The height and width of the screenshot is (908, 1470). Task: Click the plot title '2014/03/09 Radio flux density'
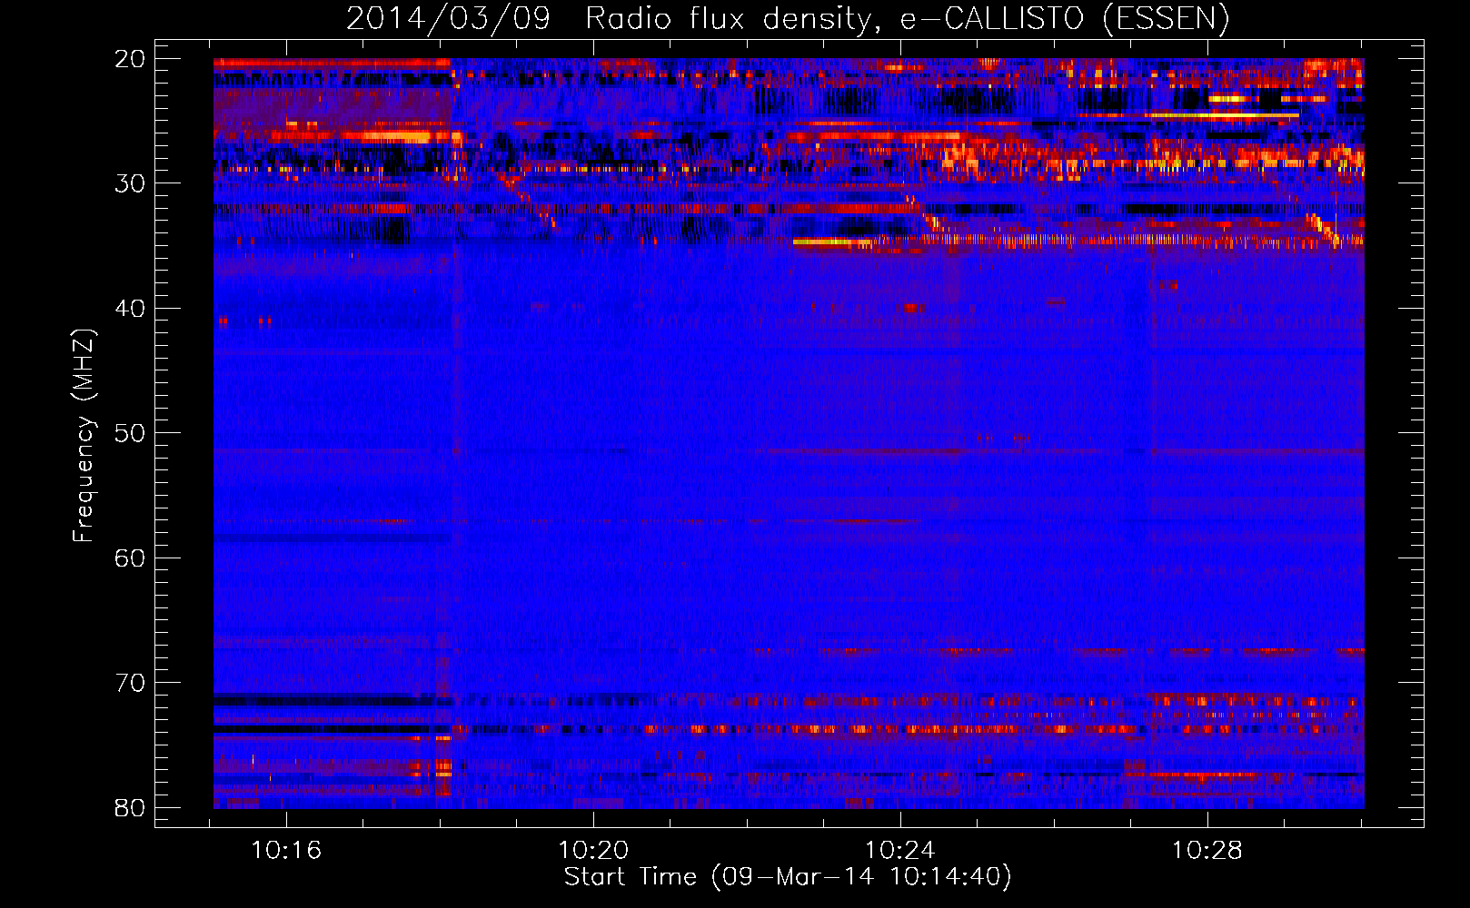point(608,18)
